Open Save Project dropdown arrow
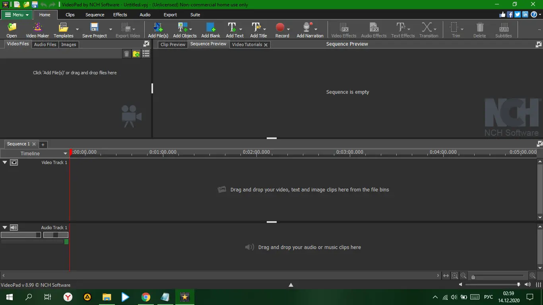The width and height of the screenshot is (543, 305). [x=111, y=29]
